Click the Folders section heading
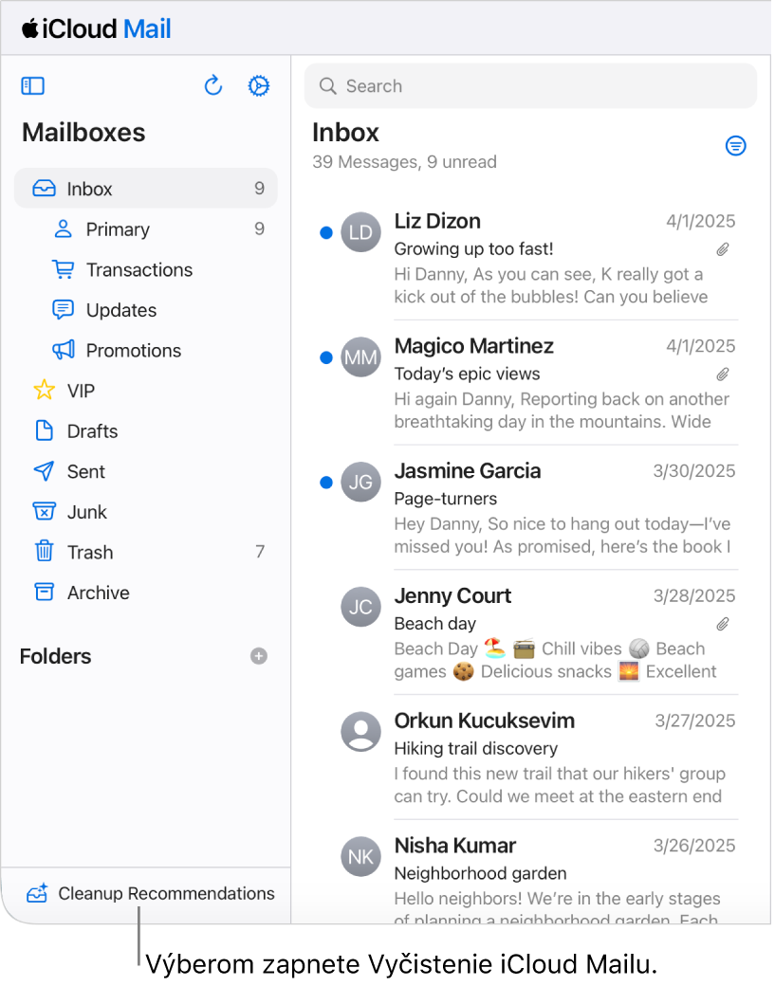Screen dimensions: 775x986 [55, 657]
